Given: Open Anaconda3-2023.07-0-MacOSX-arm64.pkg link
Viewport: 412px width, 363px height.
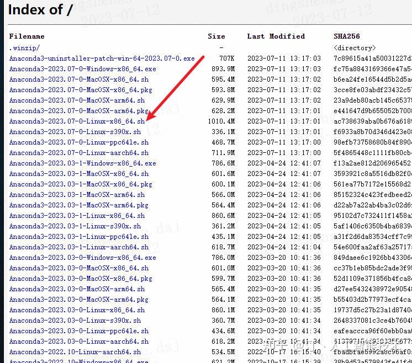Looking at the screenshot, I should pyautogui.click(x=79, y=111).
